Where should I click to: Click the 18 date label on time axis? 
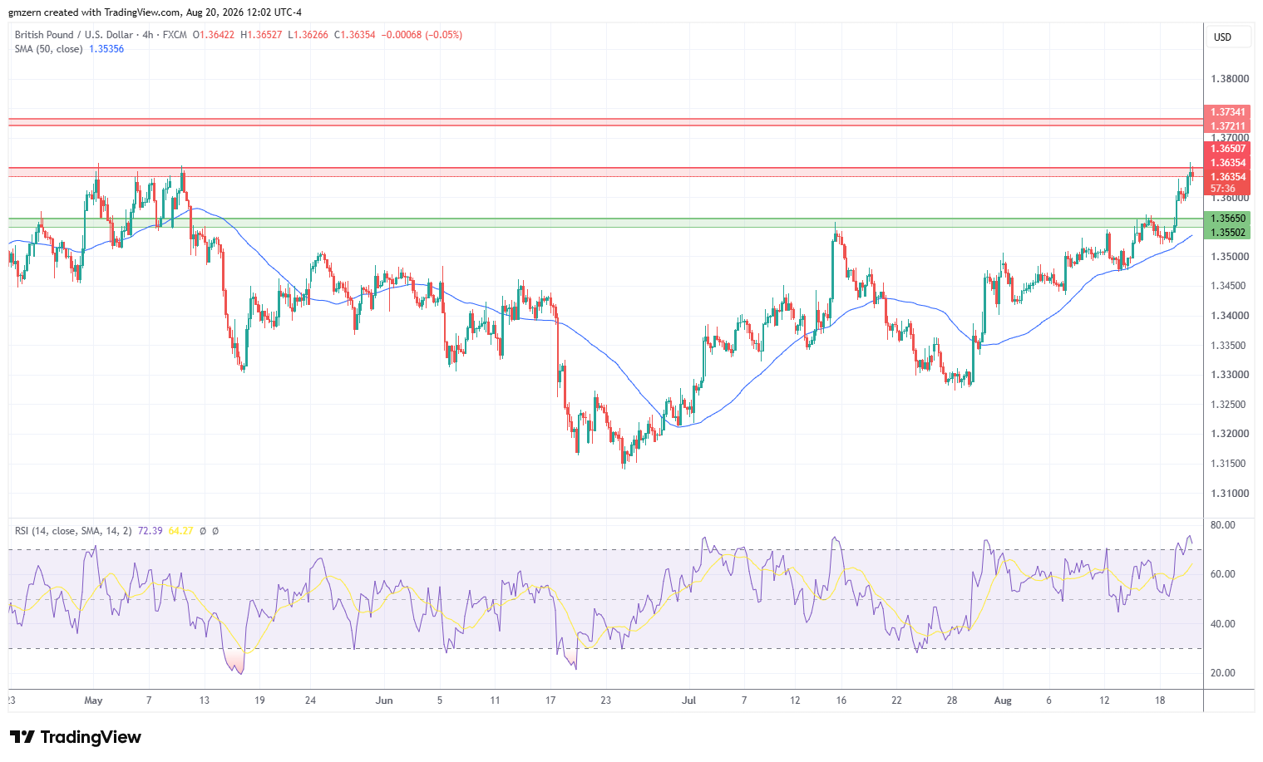(1159, 701)
